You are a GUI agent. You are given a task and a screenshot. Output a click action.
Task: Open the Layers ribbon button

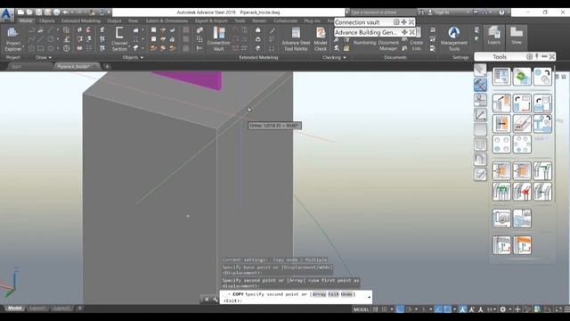494,36
